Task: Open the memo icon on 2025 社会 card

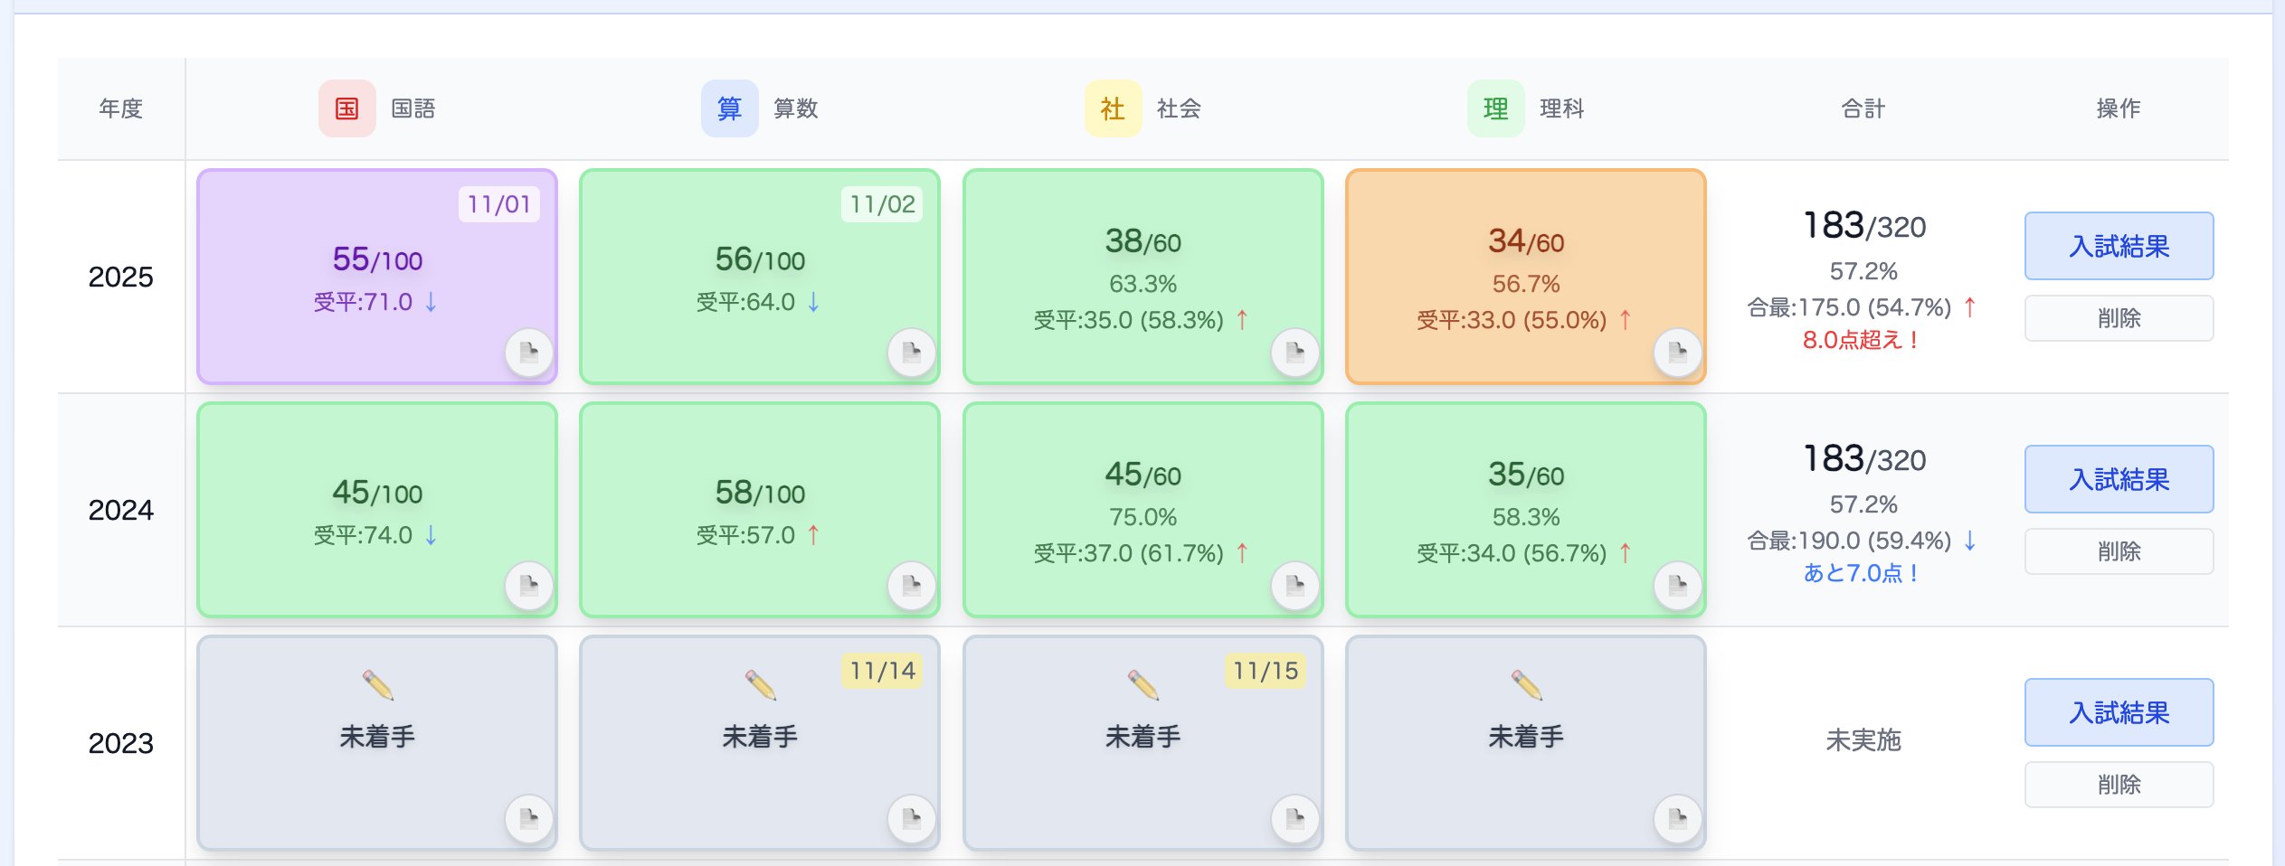Action: click(1294, 352)
